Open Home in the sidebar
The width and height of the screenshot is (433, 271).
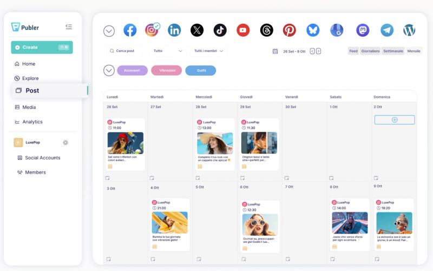click(x=25, y=64)
